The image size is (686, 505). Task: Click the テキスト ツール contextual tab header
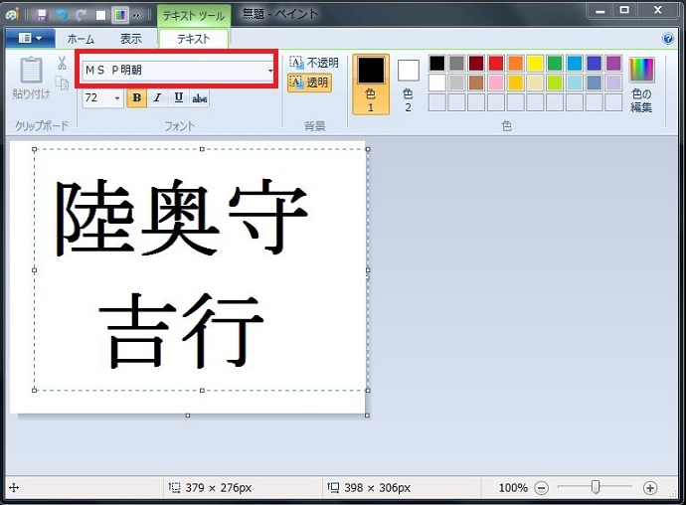[194, 16]
